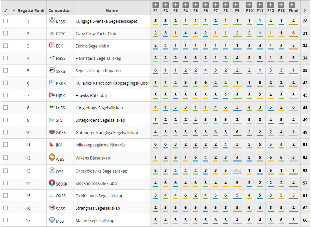The height and width of the screenshot is (227, 311).
Task: Expand the Final race column
Action: pos(292,5)
